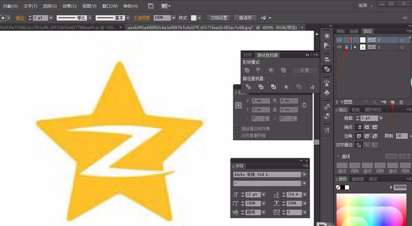This screenshot has height=226, width=412.
Task: Click the Unite shape mode icon in Pathfinder
Action: (247, 70)
